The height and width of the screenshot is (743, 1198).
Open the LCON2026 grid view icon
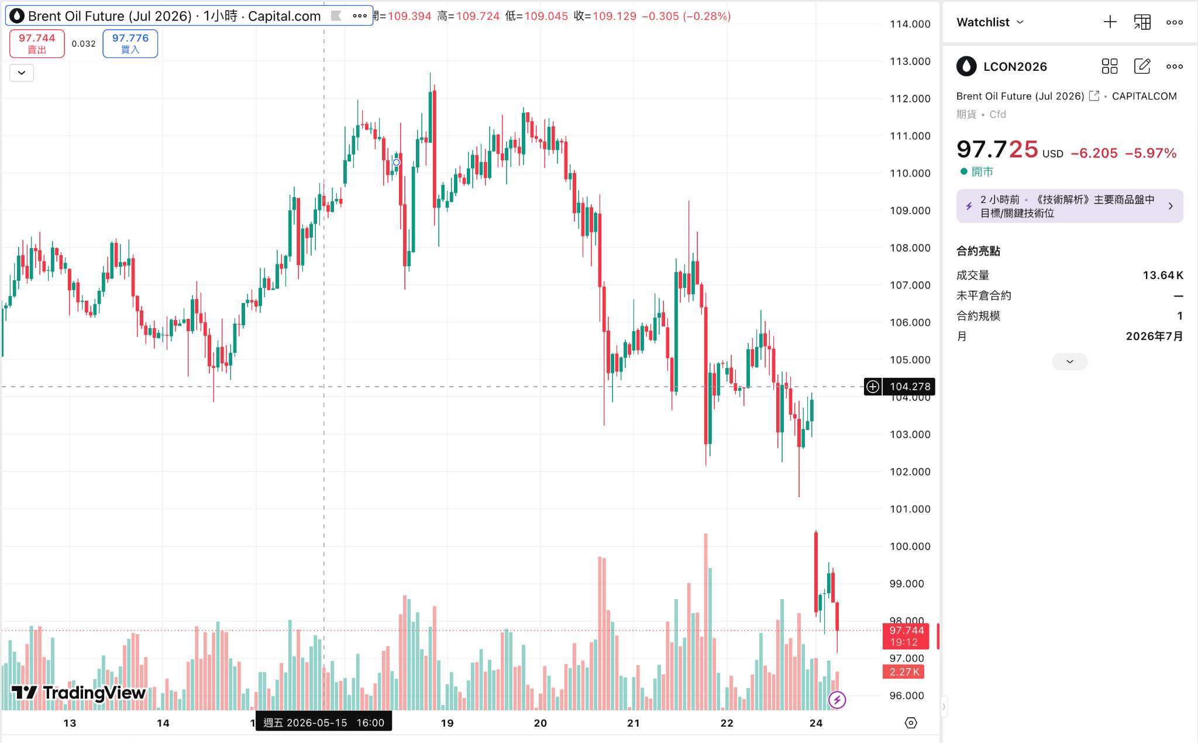(1109, 66)
